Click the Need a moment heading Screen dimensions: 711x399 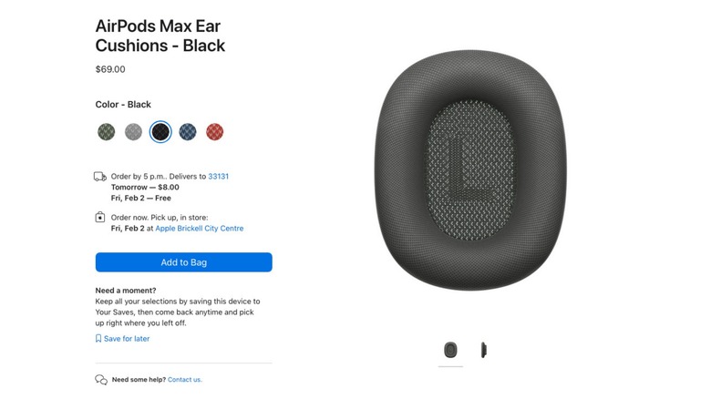pyautogui.click(x=126, y=291)
